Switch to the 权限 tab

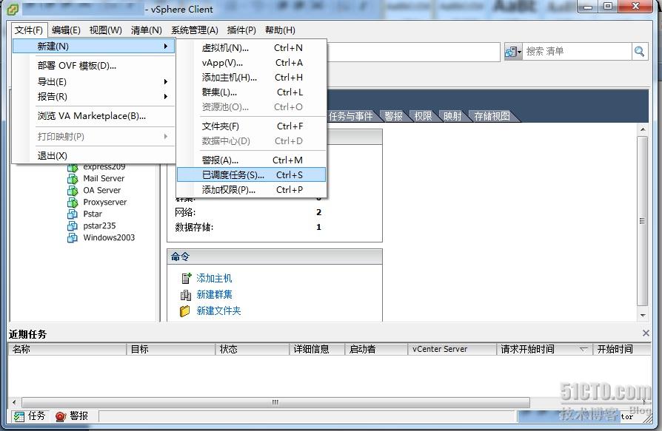(423, 116)
